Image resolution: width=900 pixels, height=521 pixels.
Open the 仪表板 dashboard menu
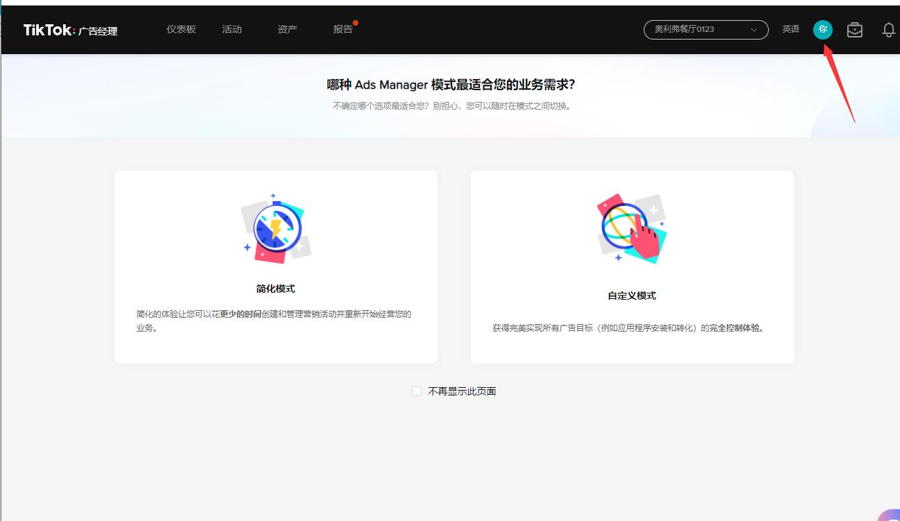pos(181,29)
